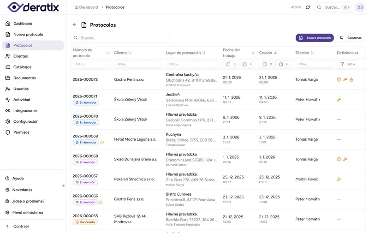Open Menú del sistema
The image size is (369, 233).
point(28,213)
